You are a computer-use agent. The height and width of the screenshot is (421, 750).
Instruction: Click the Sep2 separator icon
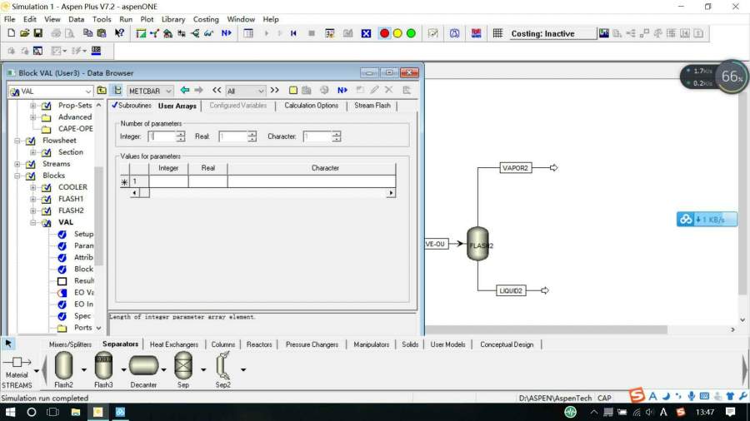222,365
